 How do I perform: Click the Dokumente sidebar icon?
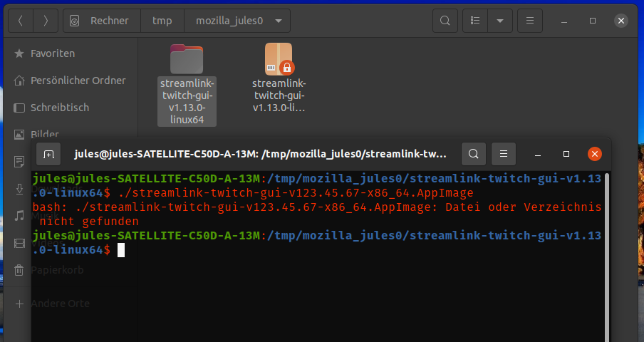coord(19,161)
